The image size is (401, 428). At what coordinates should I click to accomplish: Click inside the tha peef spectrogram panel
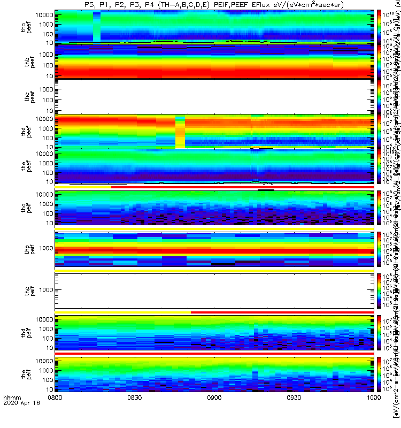tap(214, 27)
